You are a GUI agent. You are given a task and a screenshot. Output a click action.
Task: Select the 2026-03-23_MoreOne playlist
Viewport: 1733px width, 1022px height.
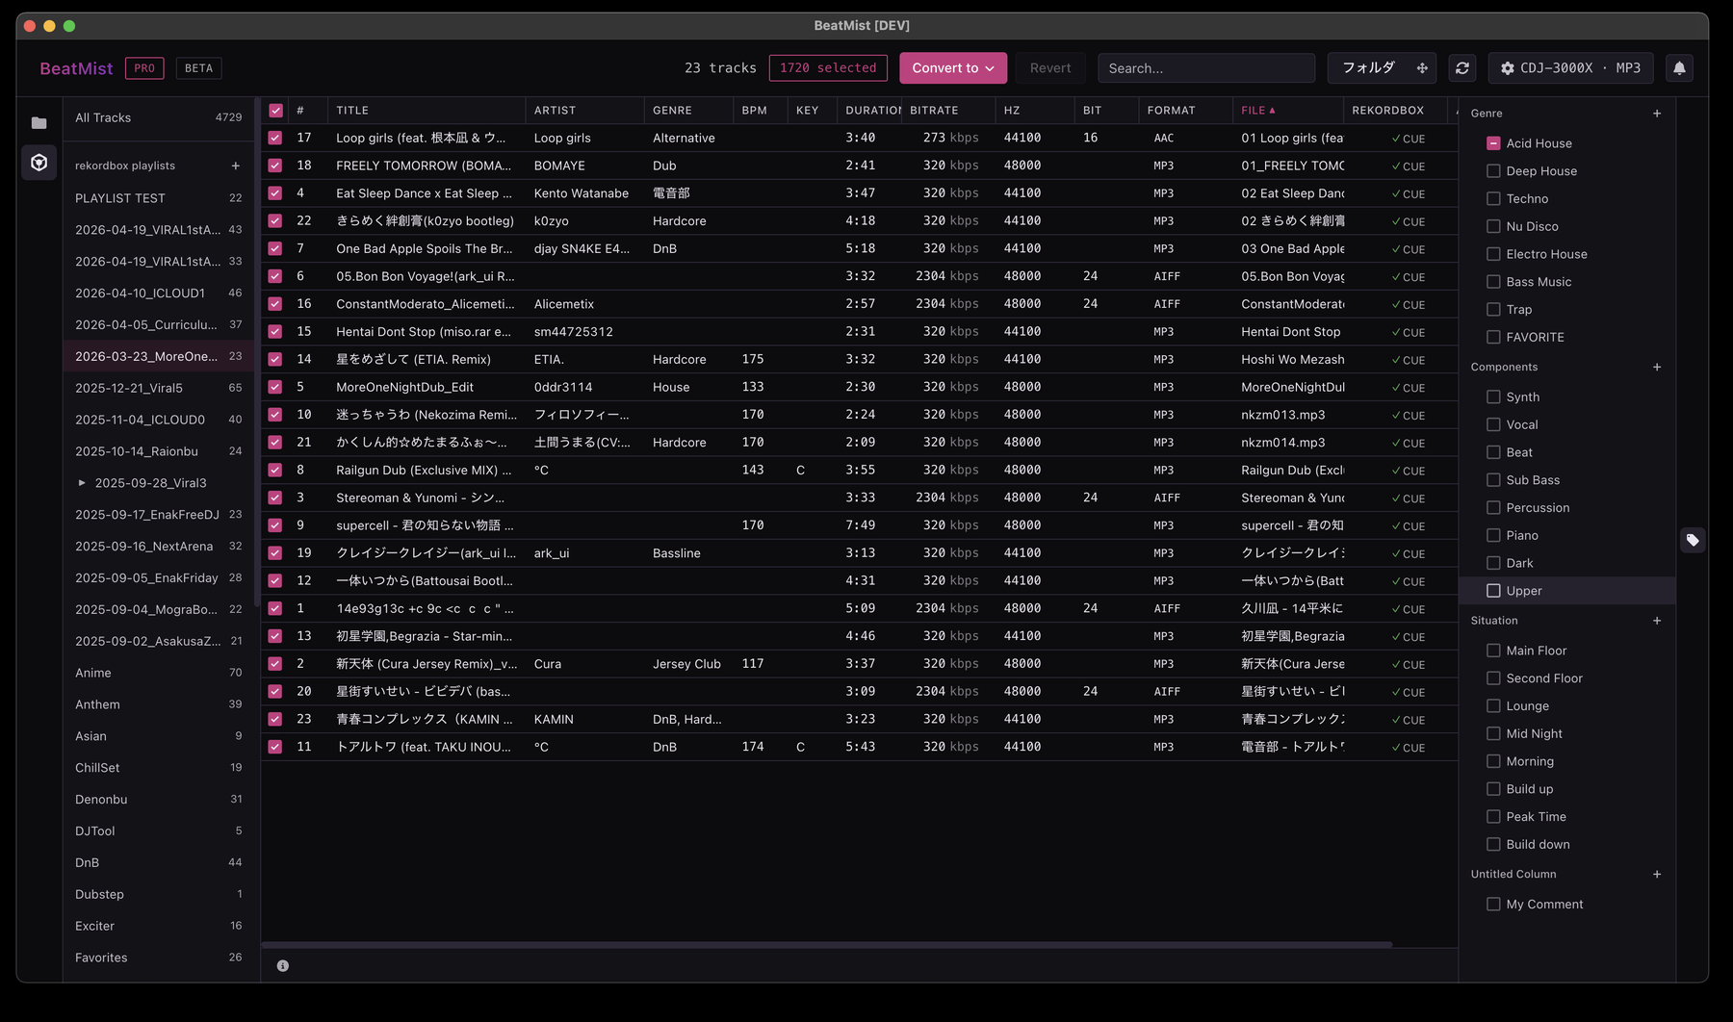[x=159, y=357]
